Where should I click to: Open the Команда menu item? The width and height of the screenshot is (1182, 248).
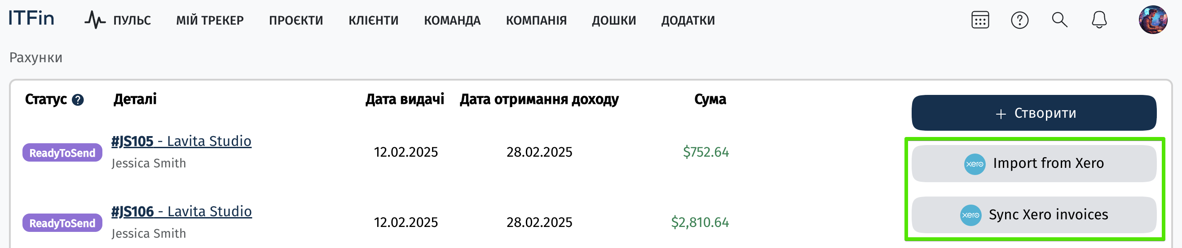click(x=452, y=21)
